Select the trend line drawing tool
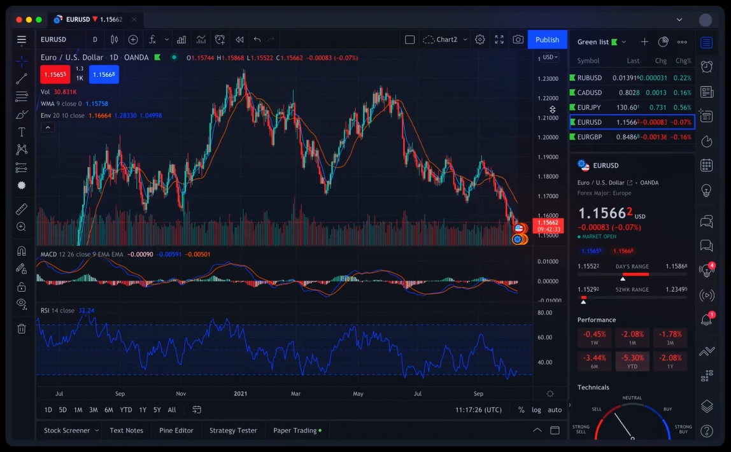Viewport: 731px width, 452px height. (x=22, y=79)
